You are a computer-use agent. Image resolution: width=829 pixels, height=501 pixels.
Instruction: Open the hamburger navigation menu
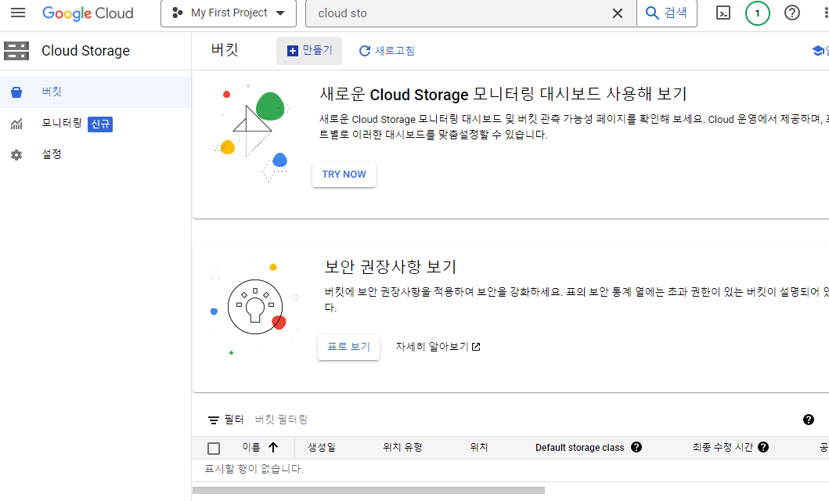click(x=18, y=13)
